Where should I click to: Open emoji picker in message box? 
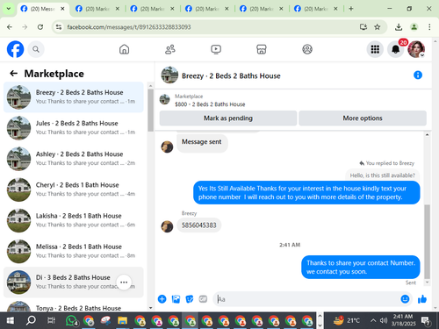[405, 299]
